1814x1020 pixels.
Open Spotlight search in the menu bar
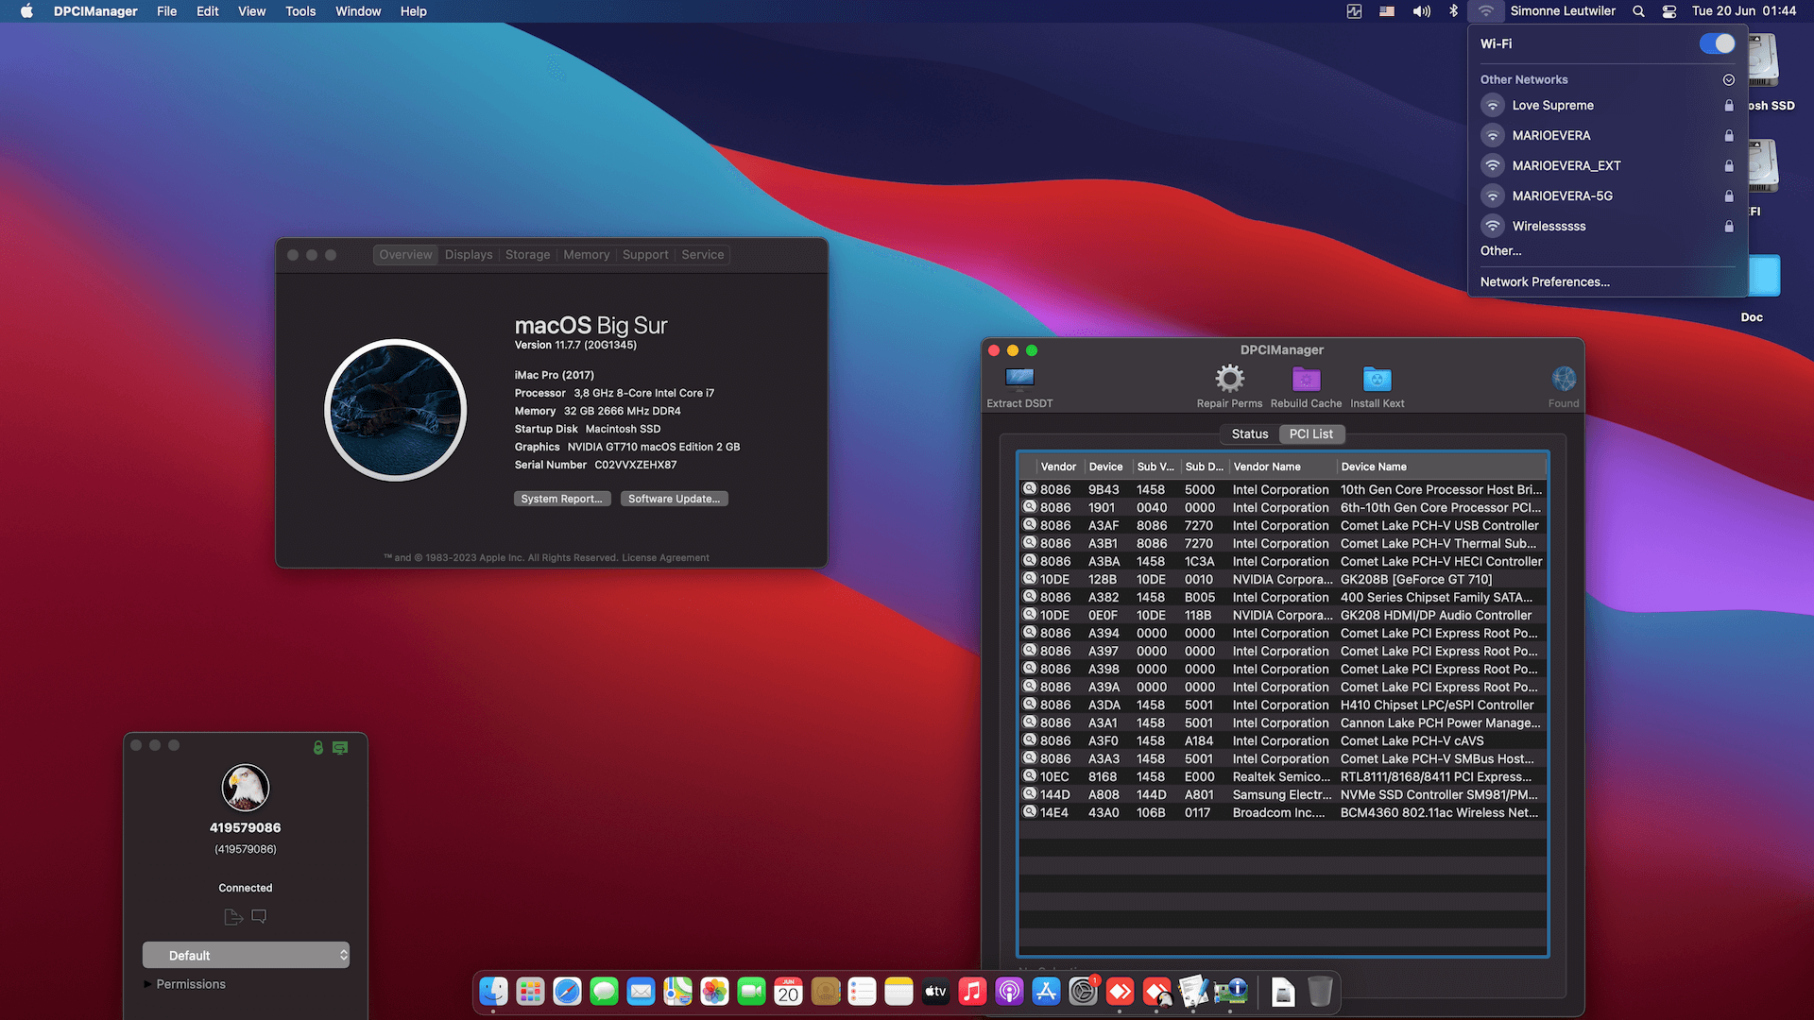1638,11
